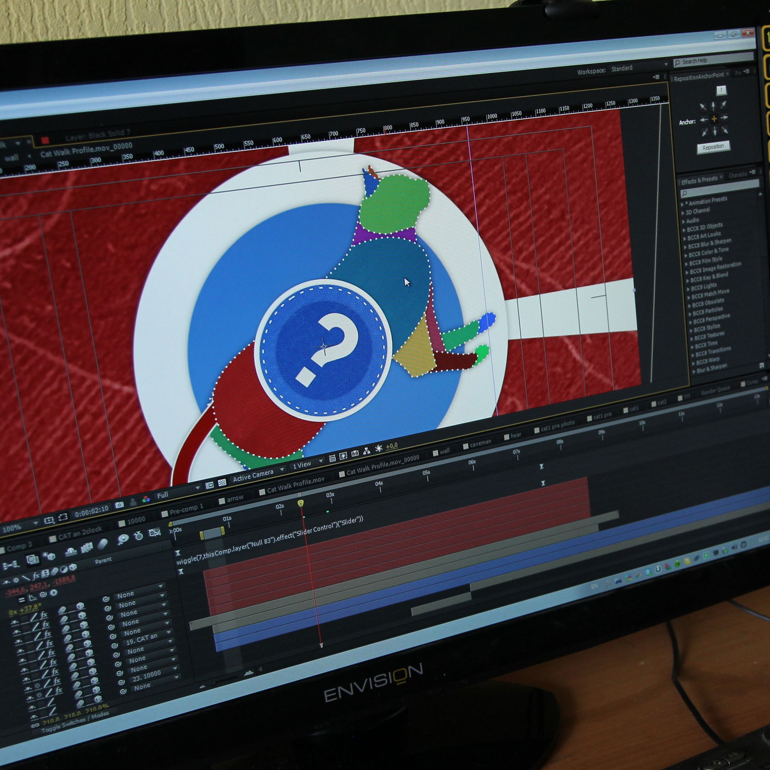Select the right anchor direction arrow

coord(724,118)
